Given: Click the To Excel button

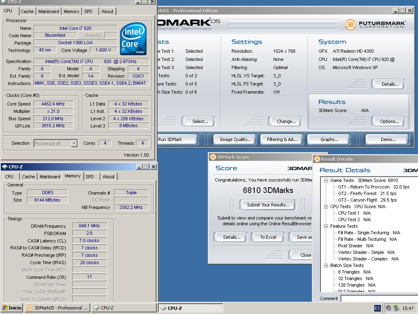Looking at the screenshot, I should pos(268,237).
